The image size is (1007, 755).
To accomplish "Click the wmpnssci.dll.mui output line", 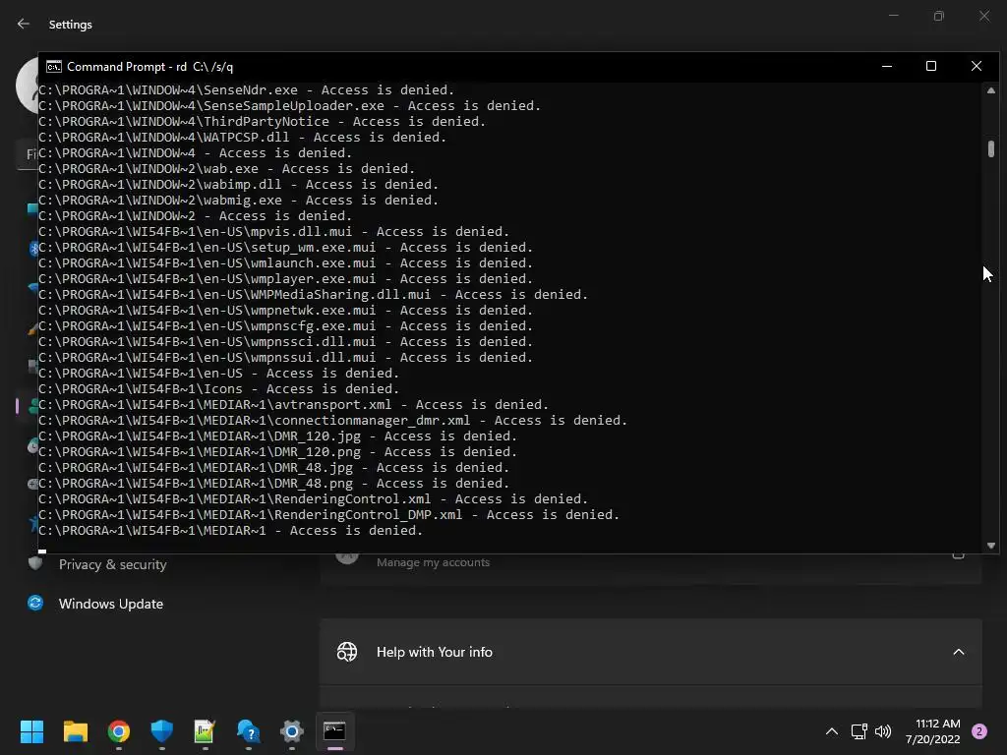I will tap(286, 341).
